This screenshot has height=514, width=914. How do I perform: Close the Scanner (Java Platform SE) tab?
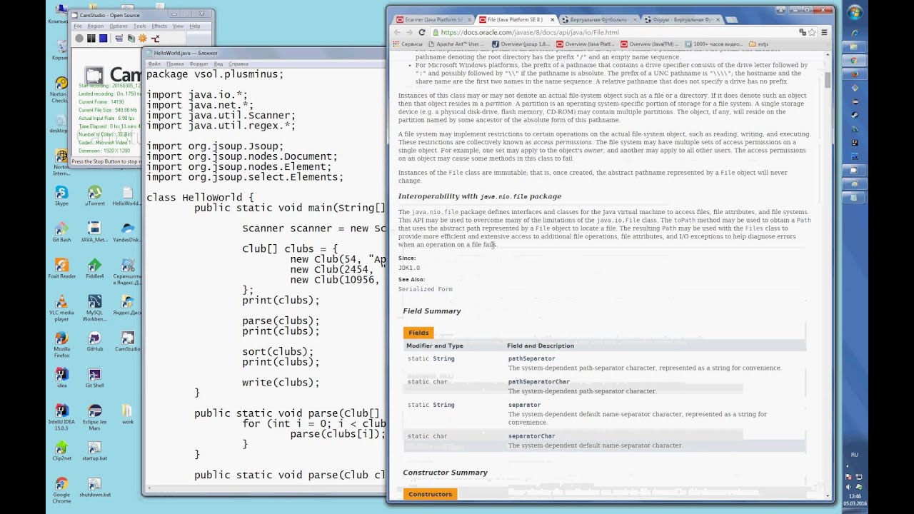click(x=469, y=20)
